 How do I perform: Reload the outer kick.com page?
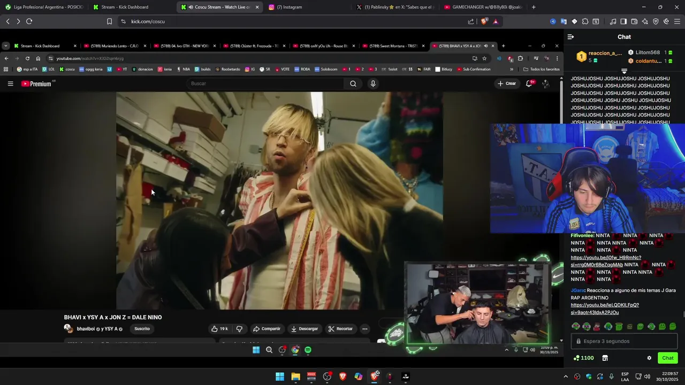point(29,21)
